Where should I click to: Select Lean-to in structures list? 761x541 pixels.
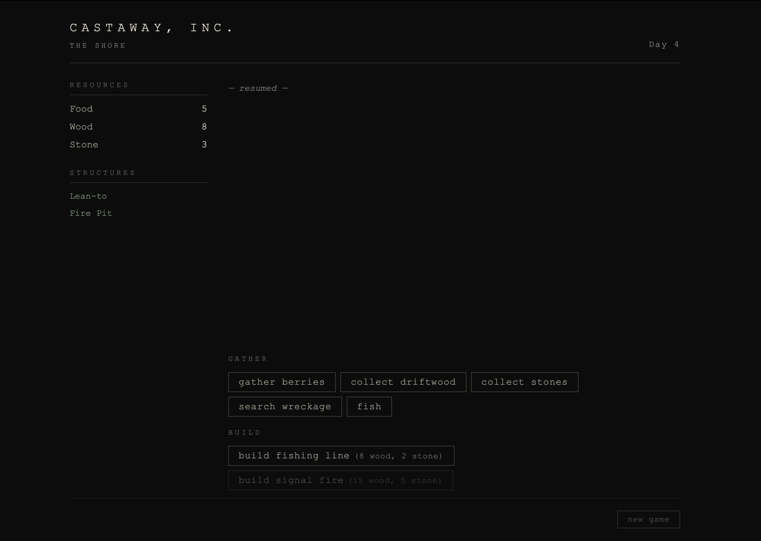tap(88, 196)
